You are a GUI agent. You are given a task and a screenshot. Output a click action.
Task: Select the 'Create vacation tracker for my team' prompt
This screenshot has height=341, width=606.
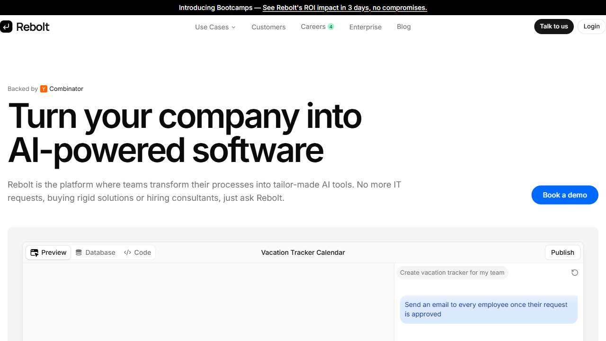[452, 272]
